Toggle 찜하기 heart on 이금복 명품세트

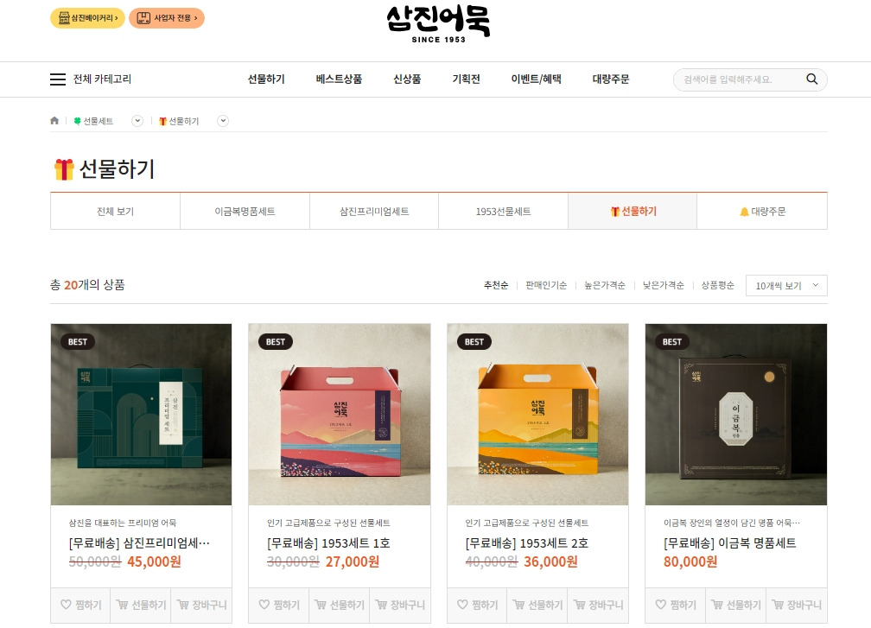point(676,605)
